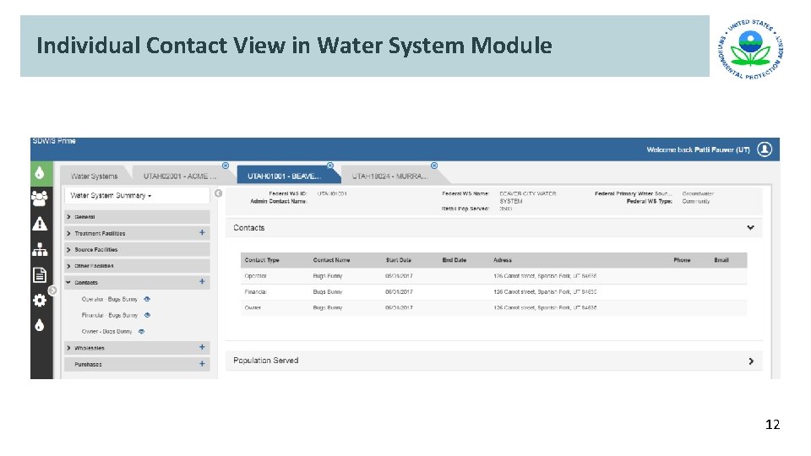
Task: Open the settings gear sidebar icon
Action: [x=40, y=300]
